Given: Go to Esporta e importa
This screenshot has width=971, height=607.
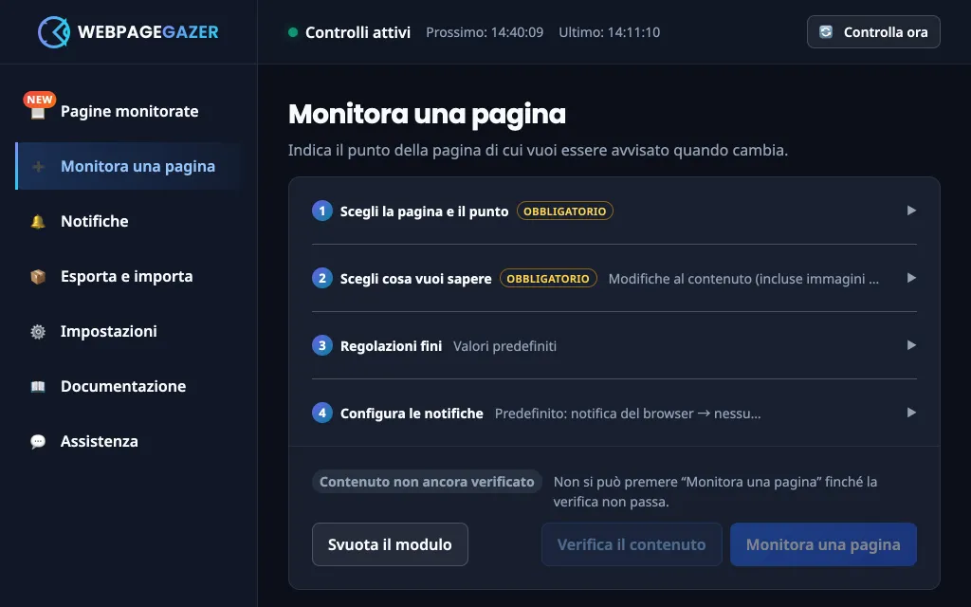Looking at the screenshot, I should click(128, 276).
